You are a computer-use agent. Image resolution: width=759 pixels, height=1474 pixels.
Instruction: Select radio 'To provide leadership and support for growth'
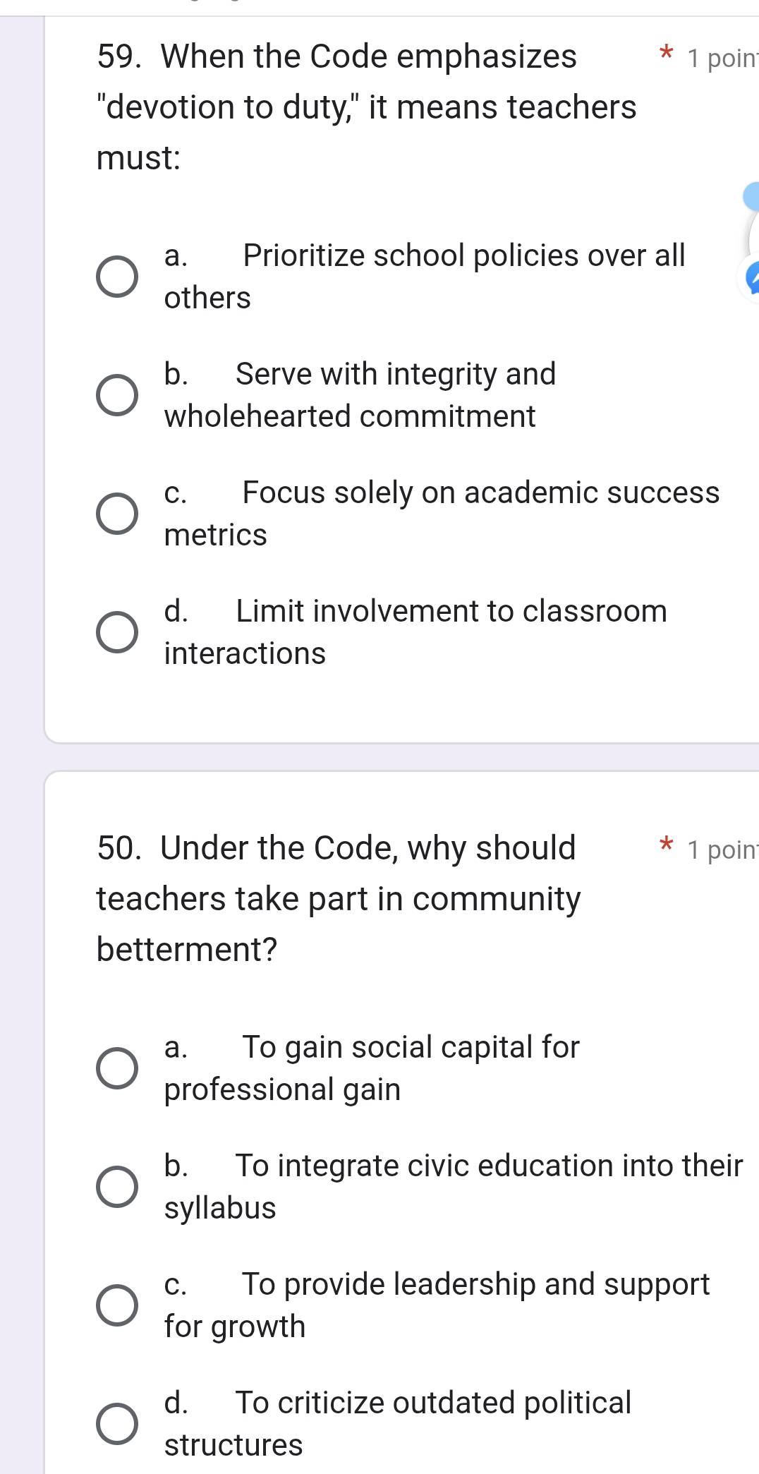(117, 1305)
